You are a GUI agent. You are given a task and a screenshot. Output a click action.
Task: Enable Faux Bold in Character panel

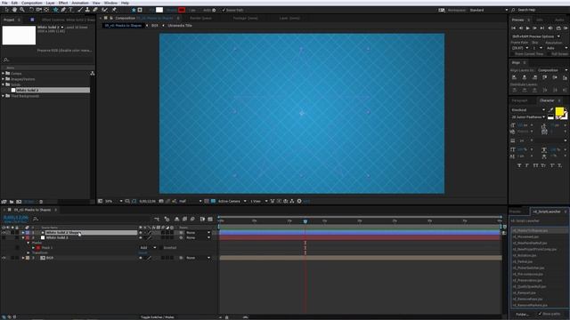pyautogui.click(x=519, y=165)
